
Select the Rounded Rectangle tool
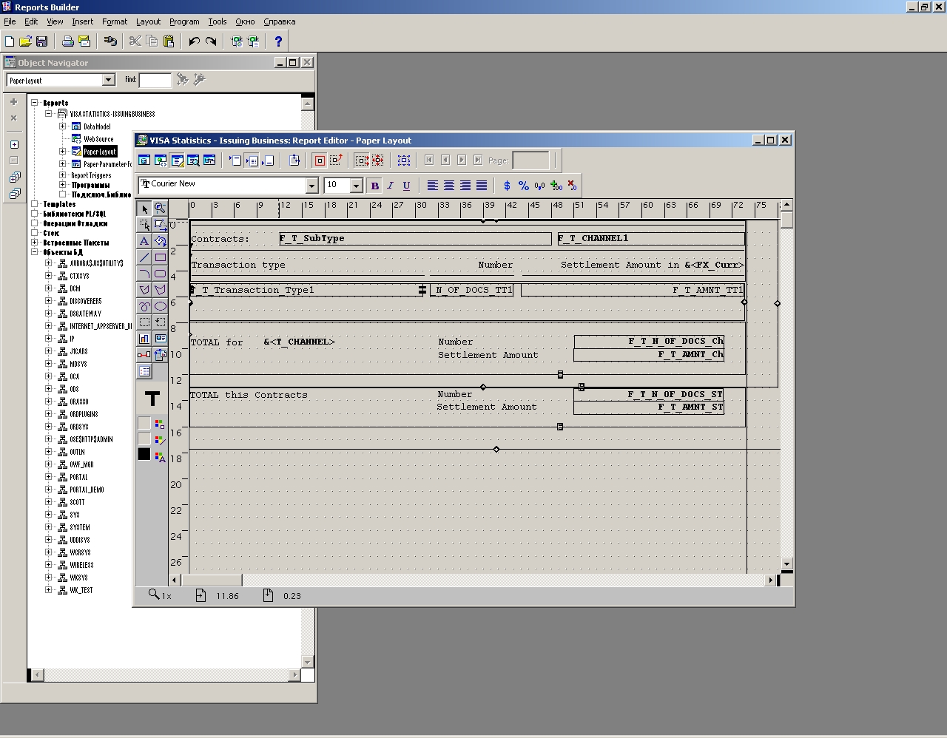tap(160, 274)
